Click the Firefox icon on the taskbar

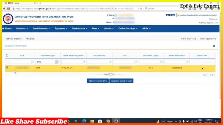116,121
